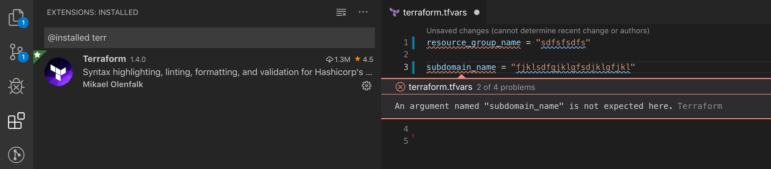Click the EXTENSIONS: INSTALLED panel header
The width and height of the screenshot is (771, 169).
click(x=92, y=12)
